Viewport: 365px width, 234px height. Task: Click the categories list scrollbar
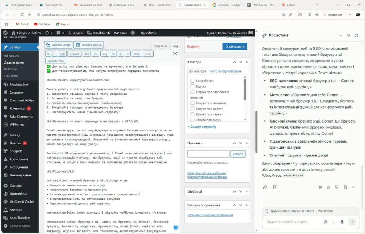[245, 89]
